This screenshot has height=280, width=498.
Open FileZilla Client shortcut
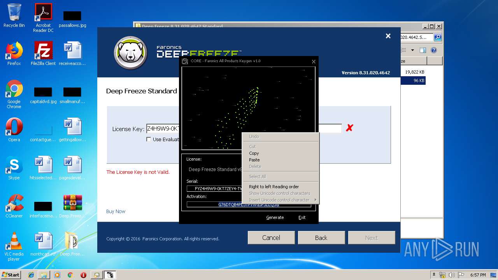tap(43, 54)
